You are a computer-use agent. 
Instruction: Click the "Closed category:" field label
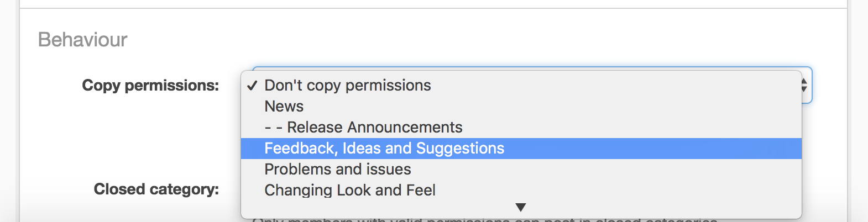tap(156, 189)
